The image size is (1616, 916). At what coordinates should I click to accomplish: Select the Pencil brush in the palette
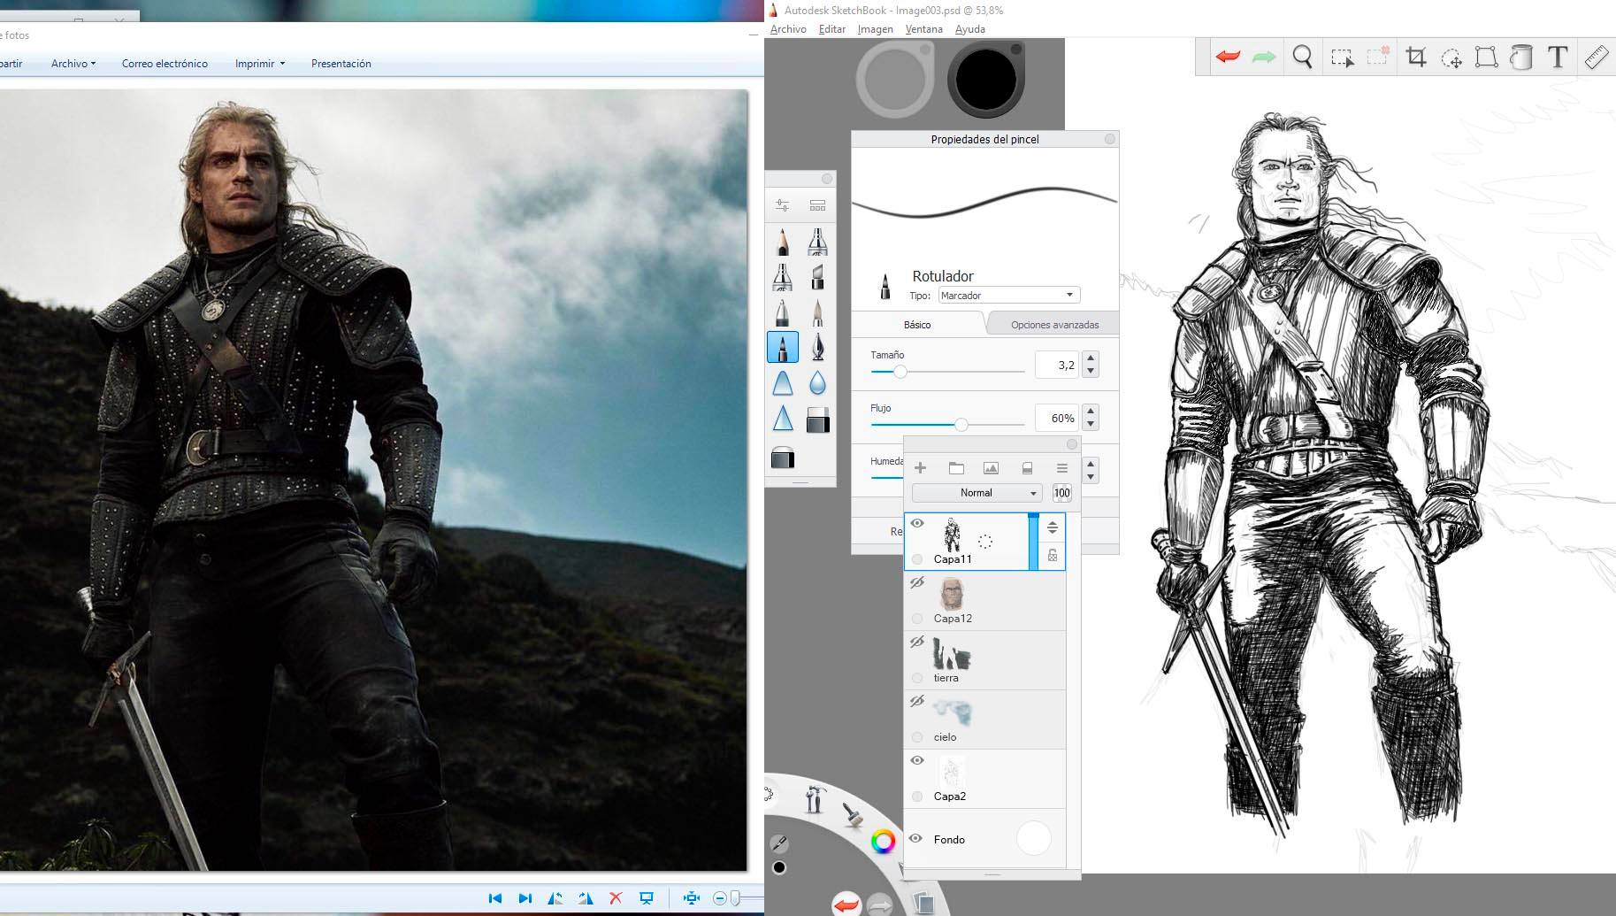click(783, 241)
